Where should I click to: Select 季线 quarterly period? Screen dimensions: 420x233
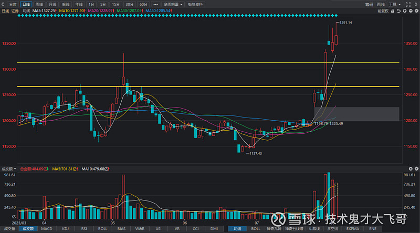point(66,4)
